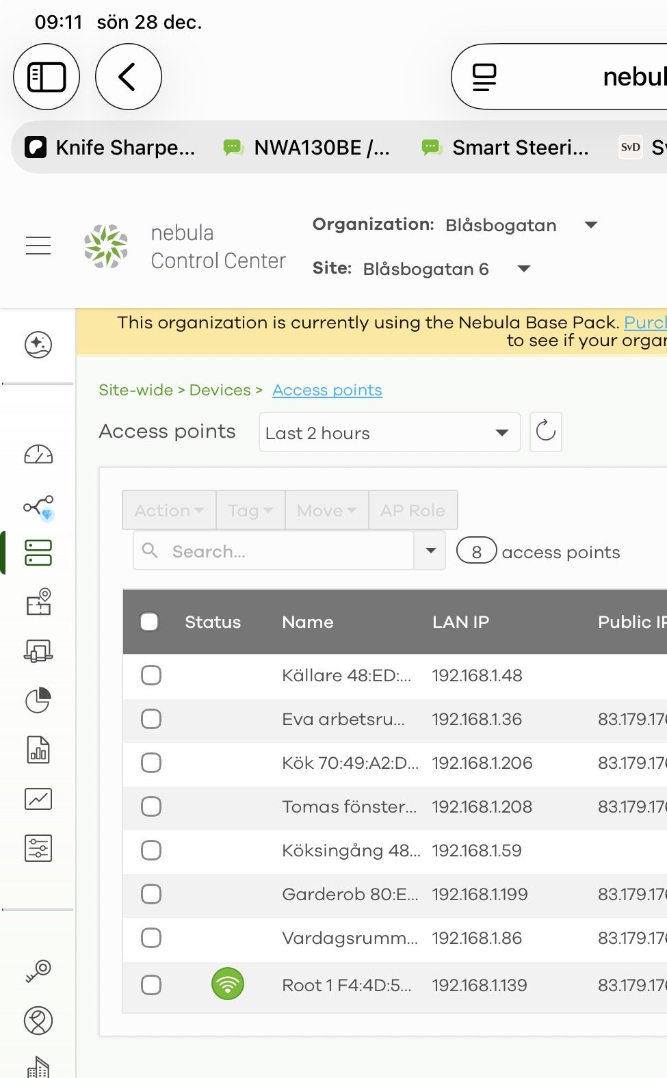
Task: Open the Map and floor plans icon
Action: pyautogui.click(x=39, y=601)
